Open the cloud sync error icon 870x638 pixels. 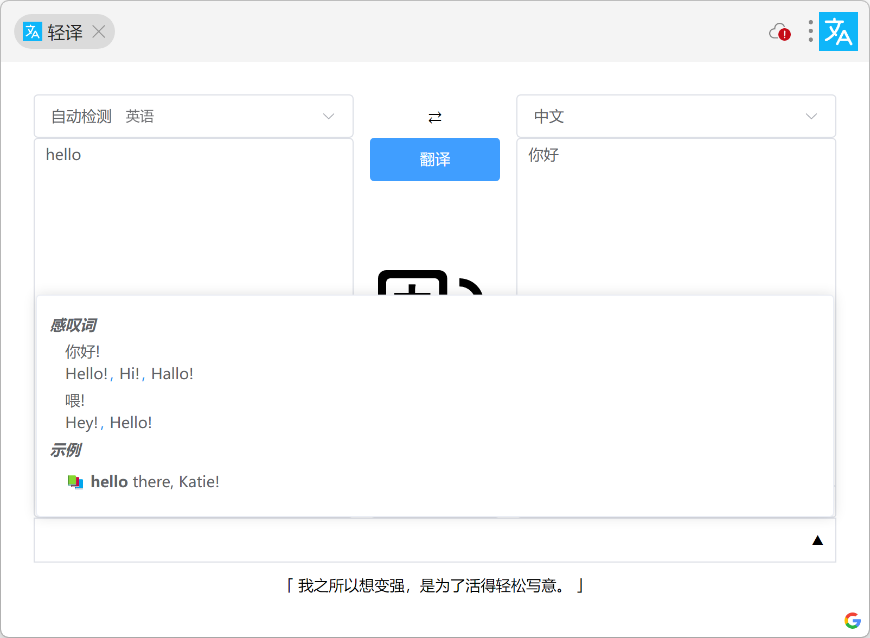[780, 32]
